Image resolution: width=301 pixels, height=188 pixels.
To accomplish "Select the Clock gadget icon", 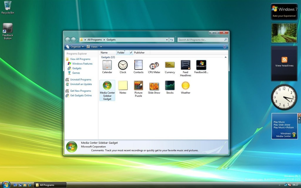I will [x=123, y=65].
